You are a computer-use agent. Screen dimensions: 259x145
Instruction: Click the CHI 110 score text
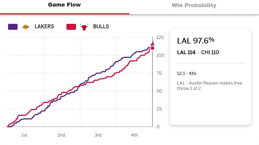click(x=210, y=52)
